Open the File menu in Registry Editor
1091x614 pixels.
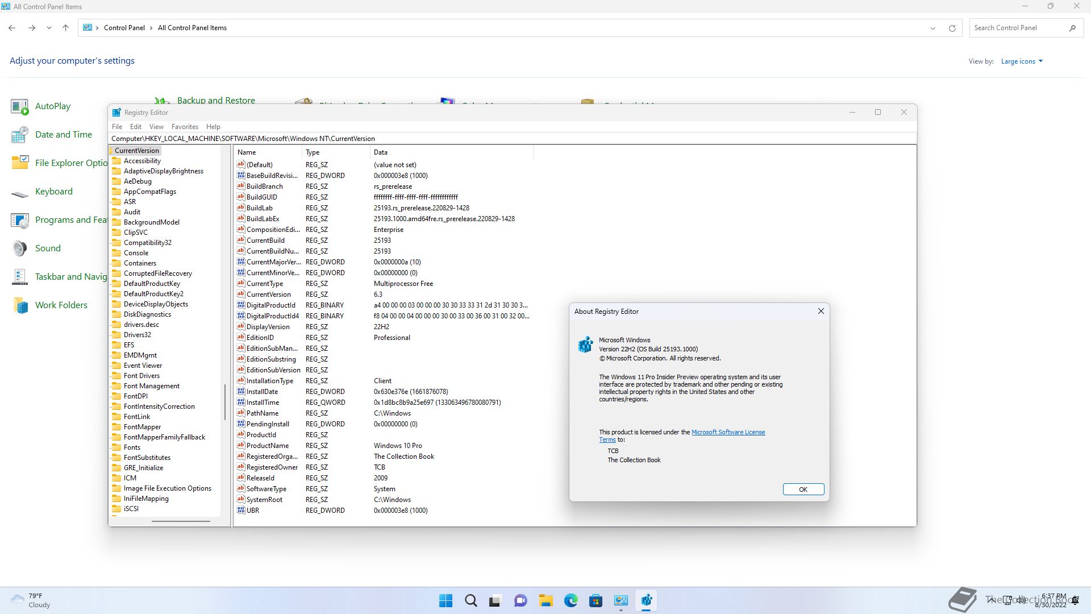(x=117, y=127)
